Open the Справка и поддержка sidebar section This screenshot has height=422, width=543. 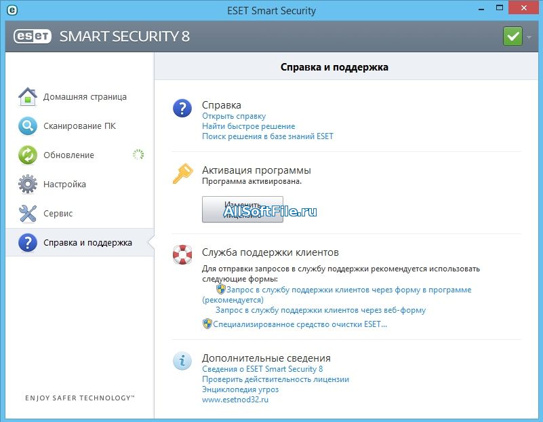[x=87, y=243]
